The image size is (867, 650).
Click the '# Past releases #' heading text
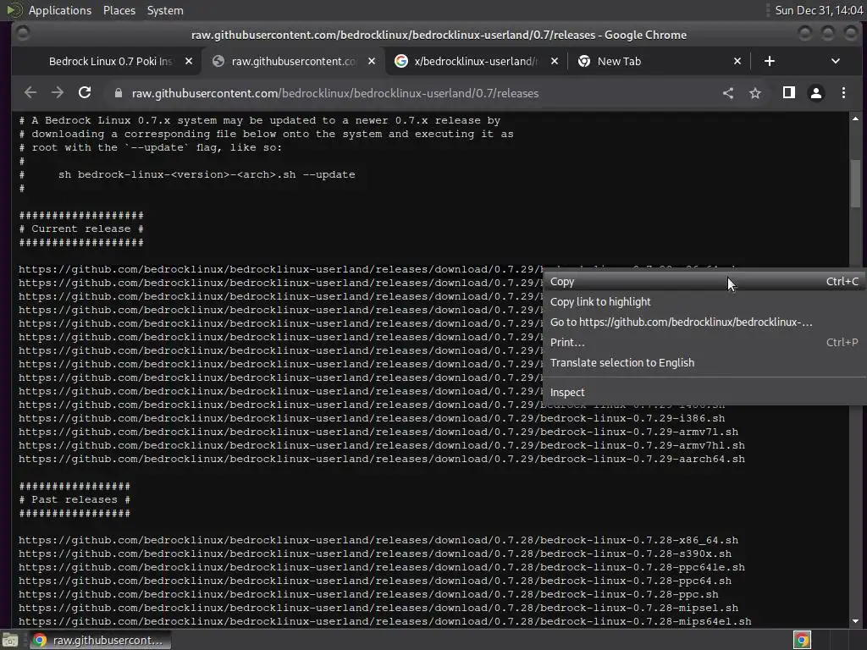click(x=75, y=499)
